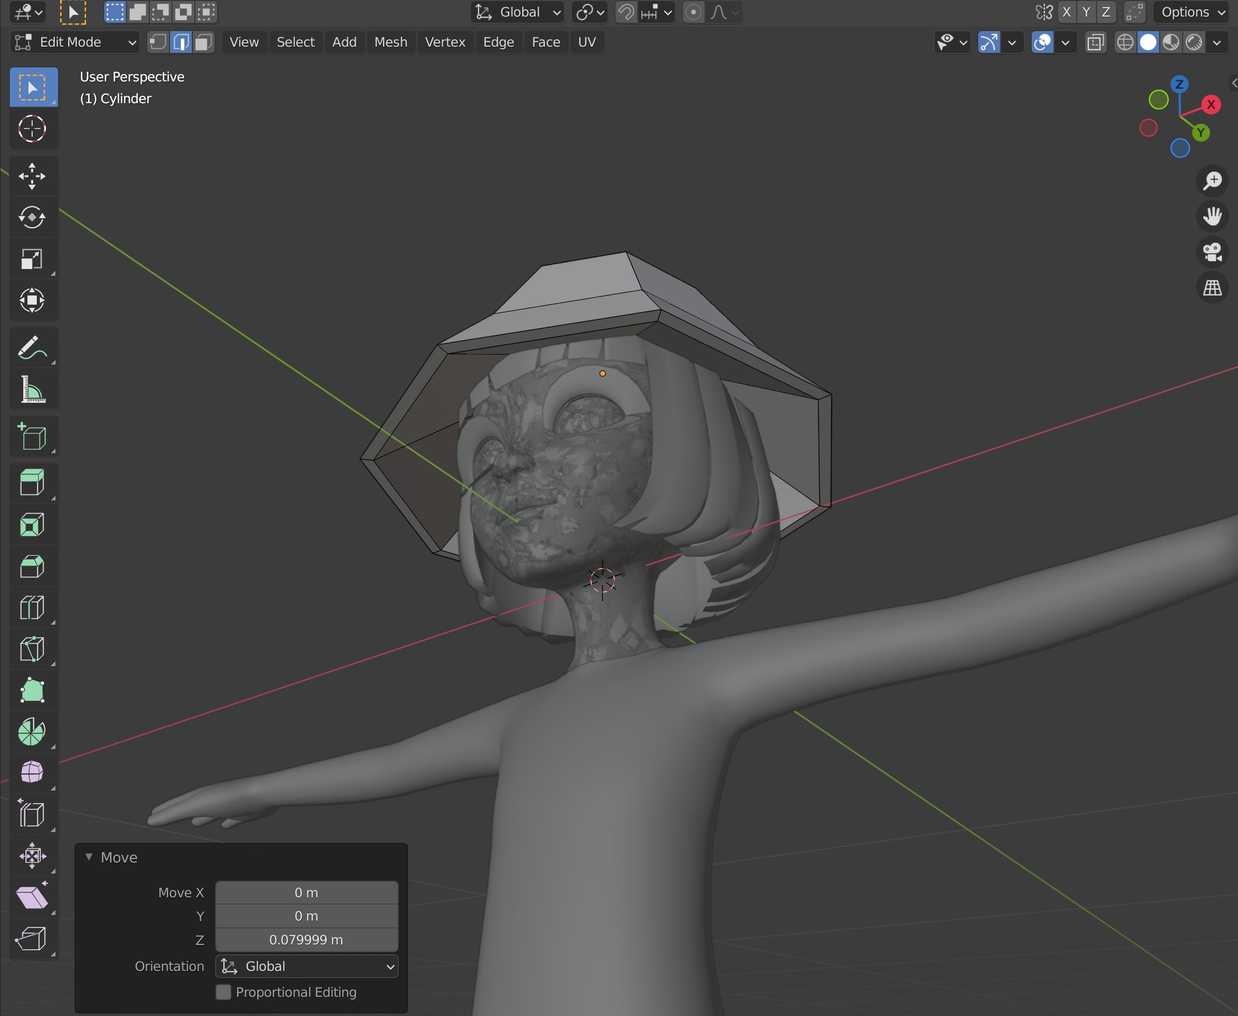Switch to face select mode
Image resolution: width=1238 pixels, height=1016 pixels.
coord(204,42)
